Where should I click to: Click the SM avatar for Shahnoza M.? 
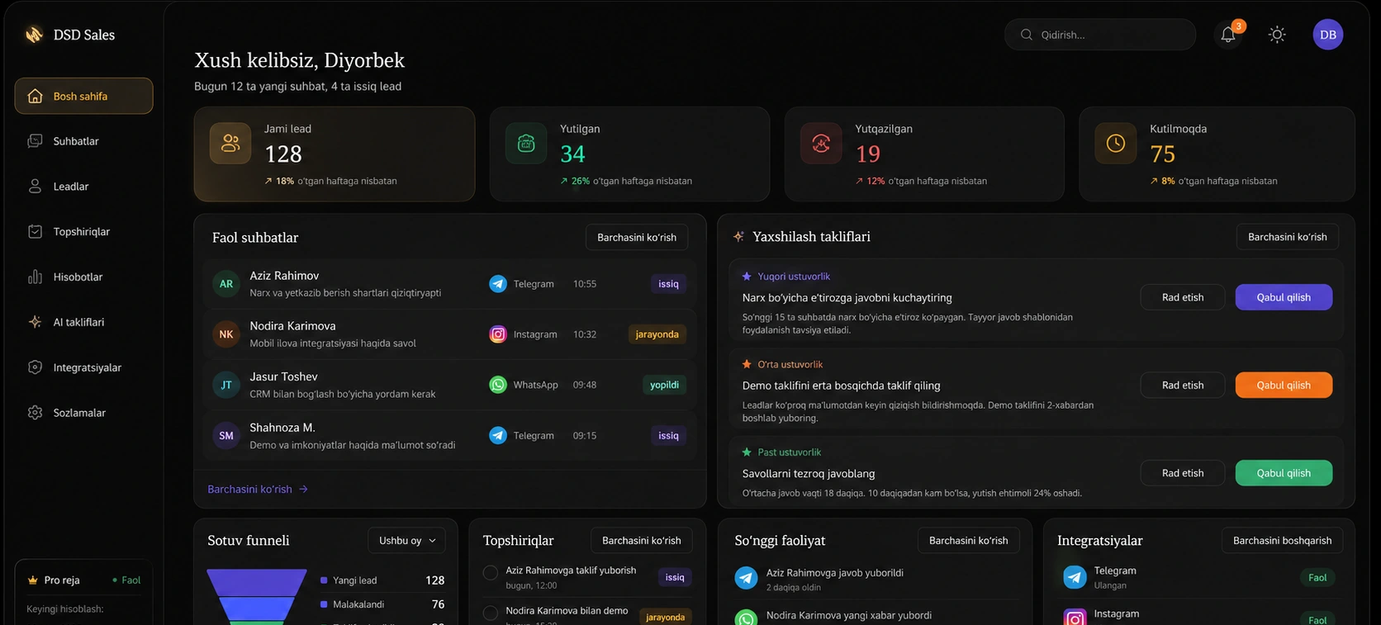tap(226, 436)
